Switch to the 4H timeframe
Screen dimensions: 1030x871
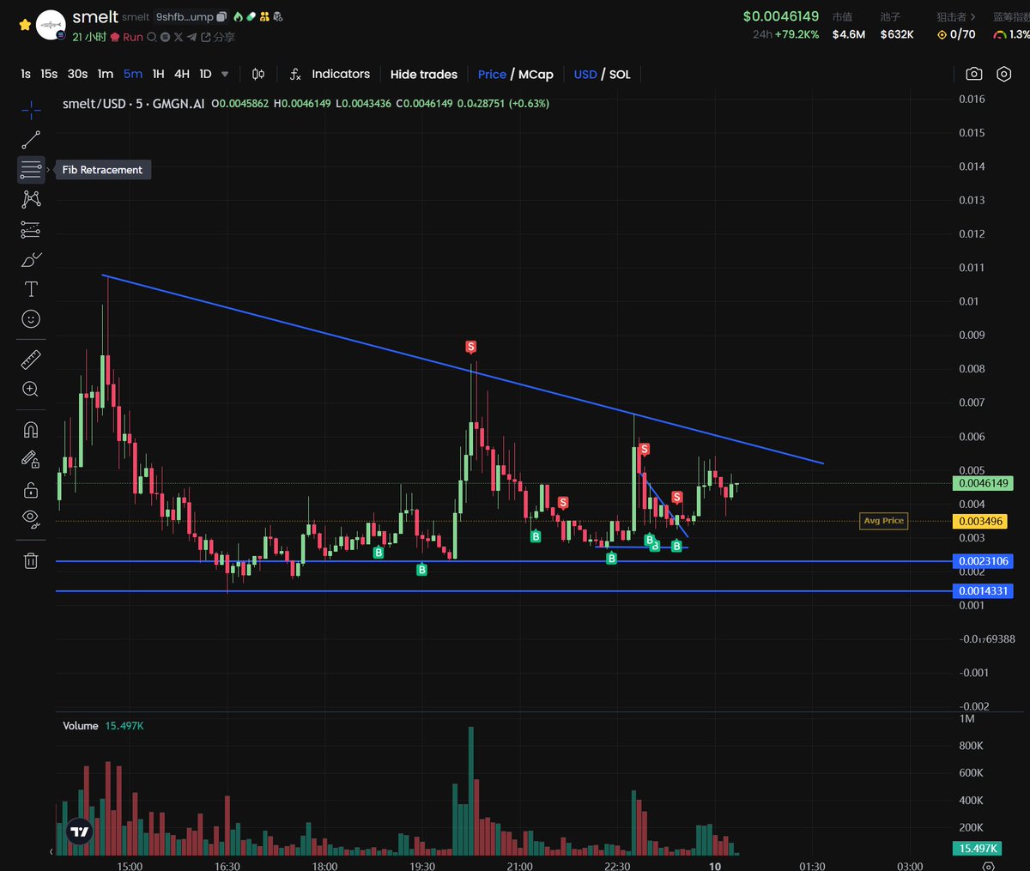pyautogui.click(x=182, y=75)
